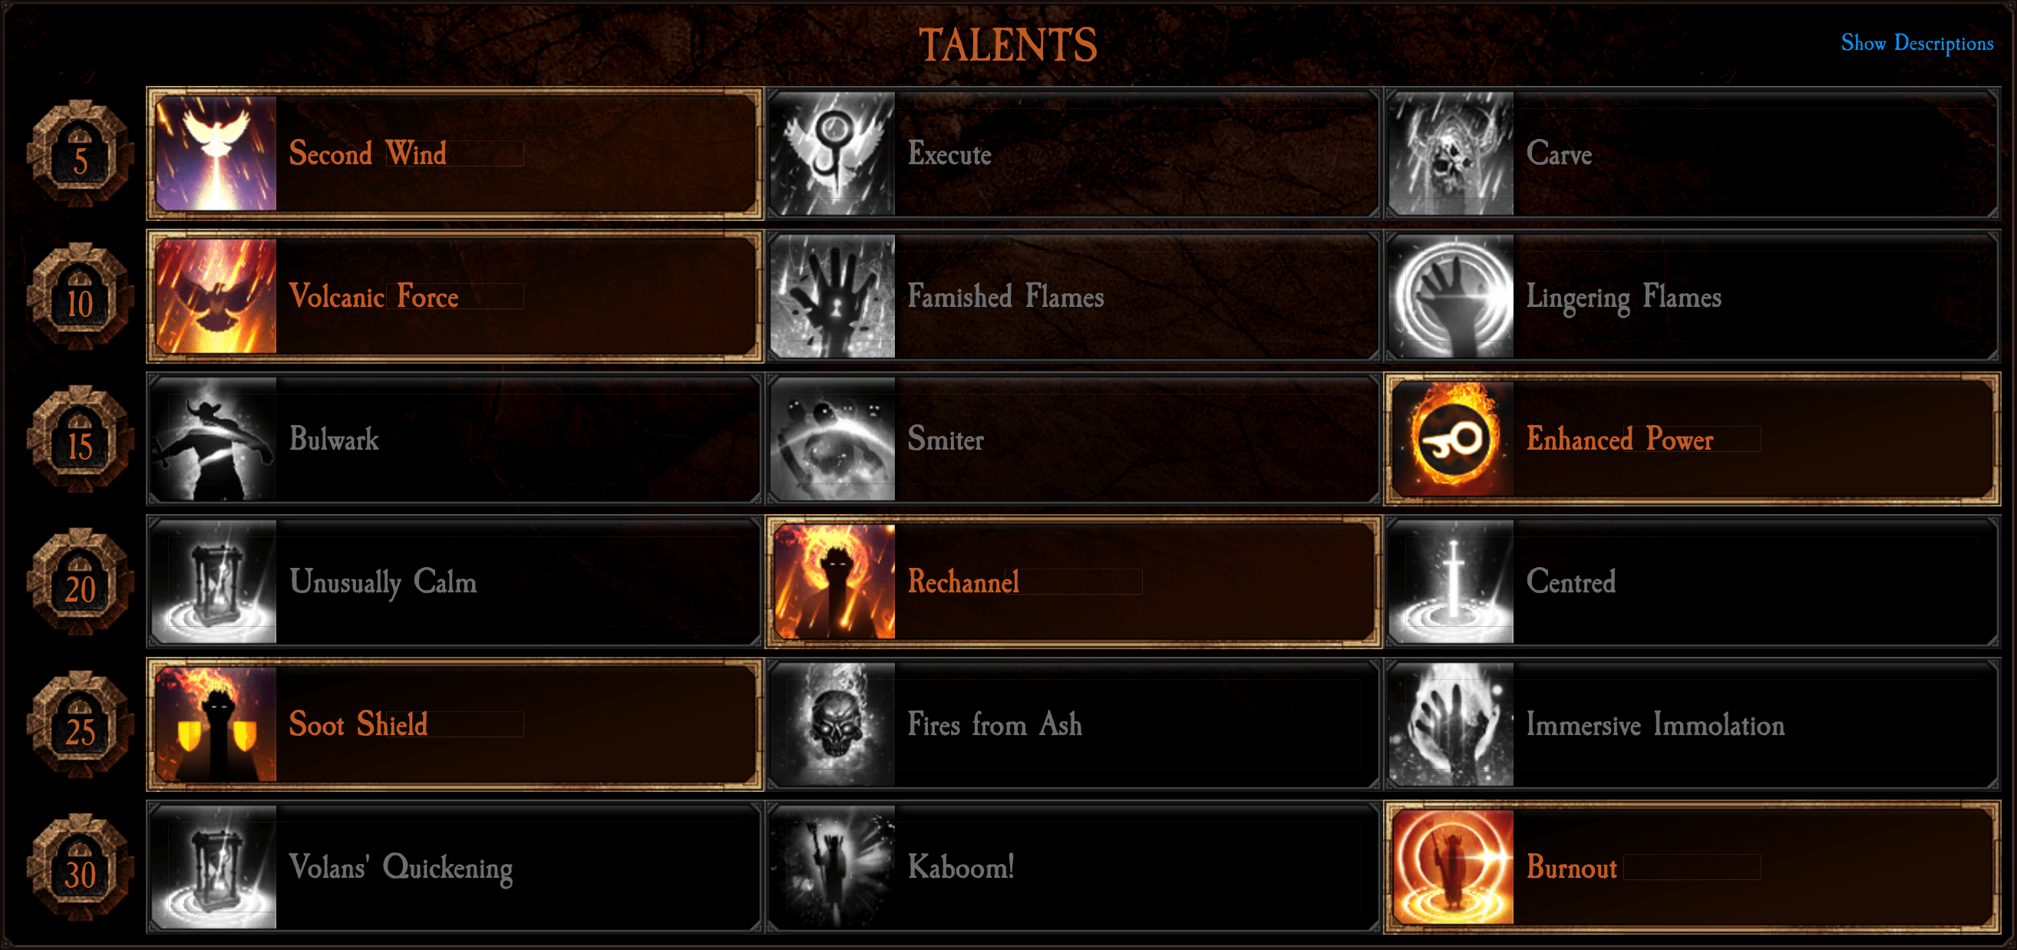Click the Lingering Flames icon

[1451, 296]
